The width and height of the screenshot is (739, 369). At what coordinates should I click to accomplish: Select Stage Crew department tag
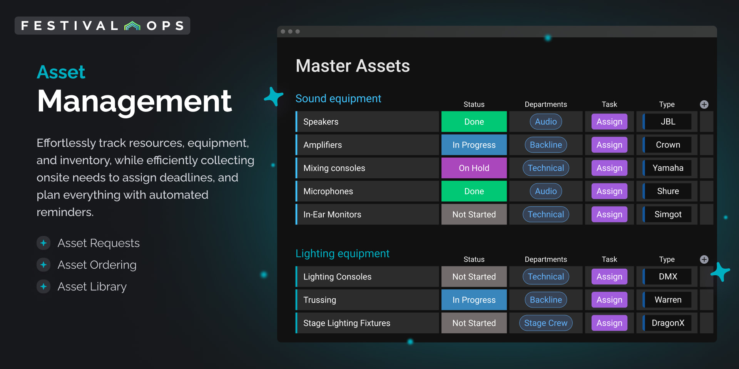(x=546, y=323)
